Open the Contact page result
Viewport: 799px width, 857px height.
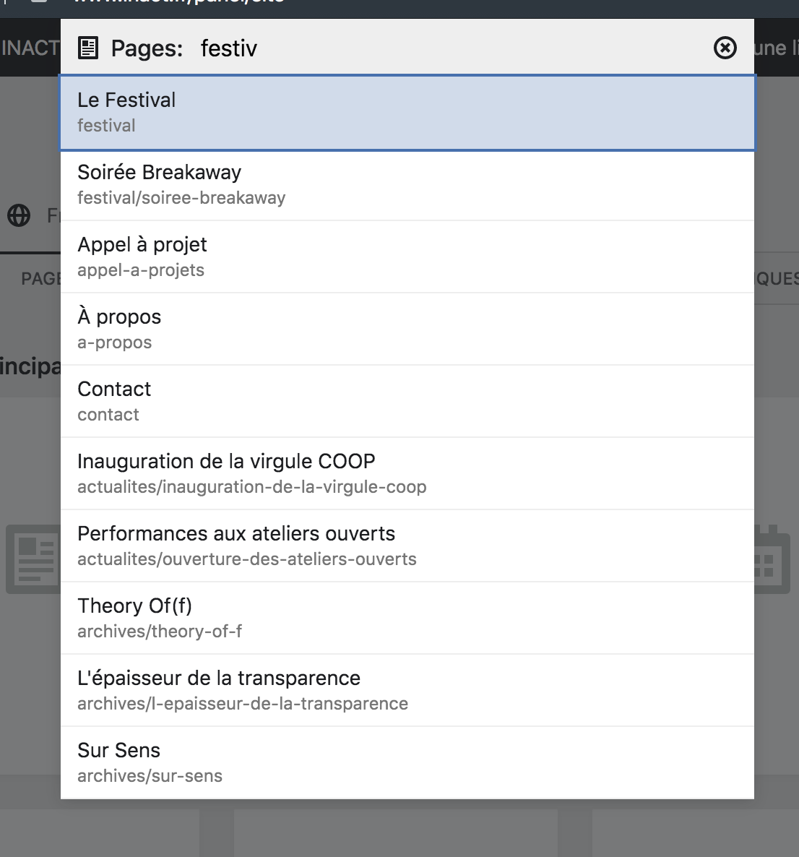tap(408, 400)
